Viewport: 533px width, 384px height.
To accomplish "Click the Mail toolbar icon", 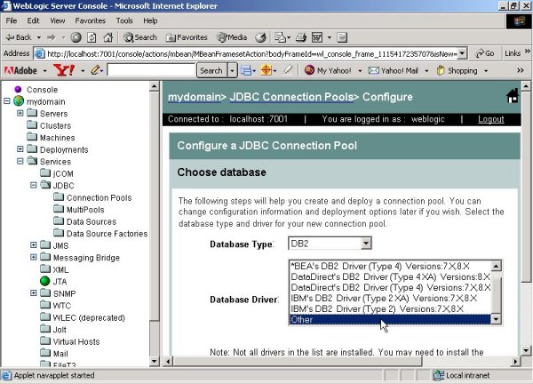I will pyautogui.click(x=282, y=37).
